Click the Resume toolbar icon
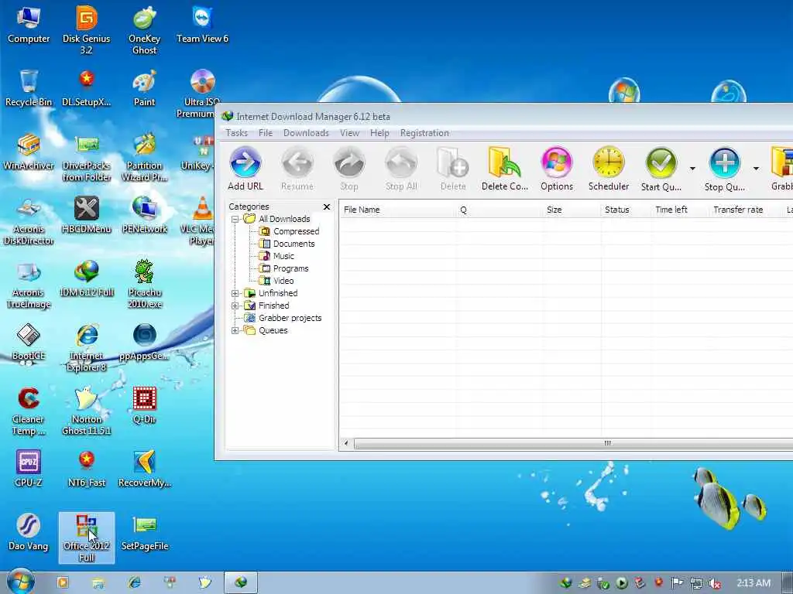This screenshot has height=594, width=793. [297, 169]
